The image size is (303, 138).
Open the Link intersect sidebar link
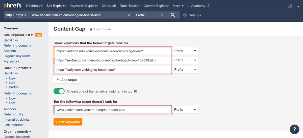tap(13, 125)
